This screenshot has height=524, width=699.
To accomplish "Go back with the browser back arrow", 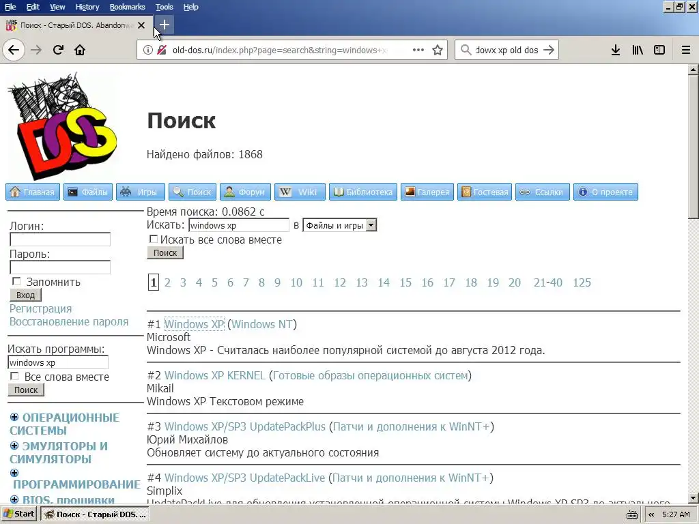I will point(14,50).
